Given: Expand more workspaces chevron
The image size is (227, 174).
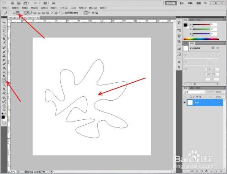Looking at the screenshot, I should (205, 3).
